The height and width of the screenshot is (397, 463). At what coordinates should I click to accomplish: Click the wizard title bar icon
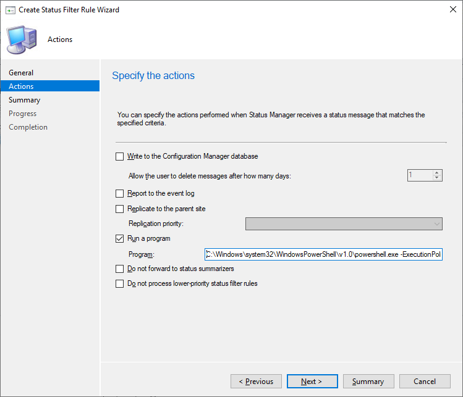pos(11,10)
